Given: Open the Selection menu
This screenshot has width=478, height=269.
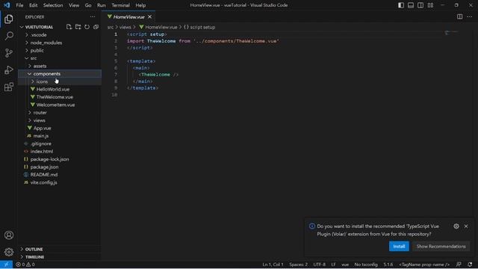Looking at the screenshot, I should pyautogui.click(x=53, y=5).
